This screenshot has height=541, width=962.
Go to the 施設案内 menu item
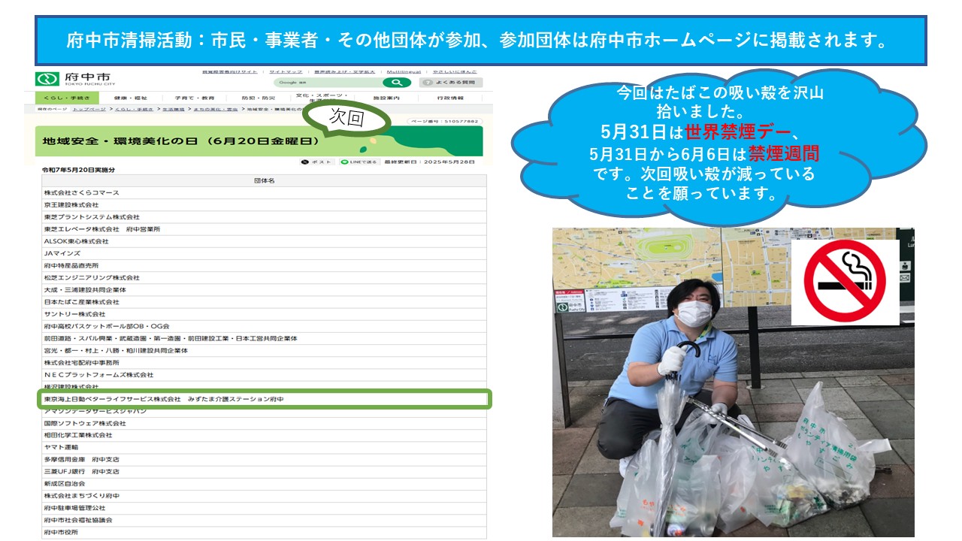386,98
